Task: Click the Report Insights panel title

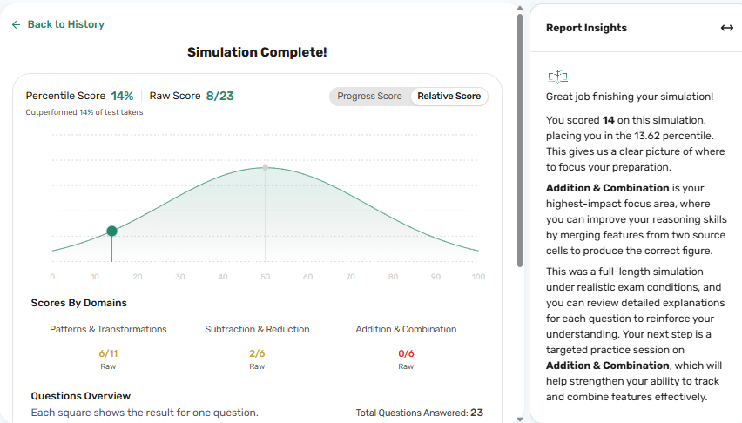Action: click(x=586, y=28)
